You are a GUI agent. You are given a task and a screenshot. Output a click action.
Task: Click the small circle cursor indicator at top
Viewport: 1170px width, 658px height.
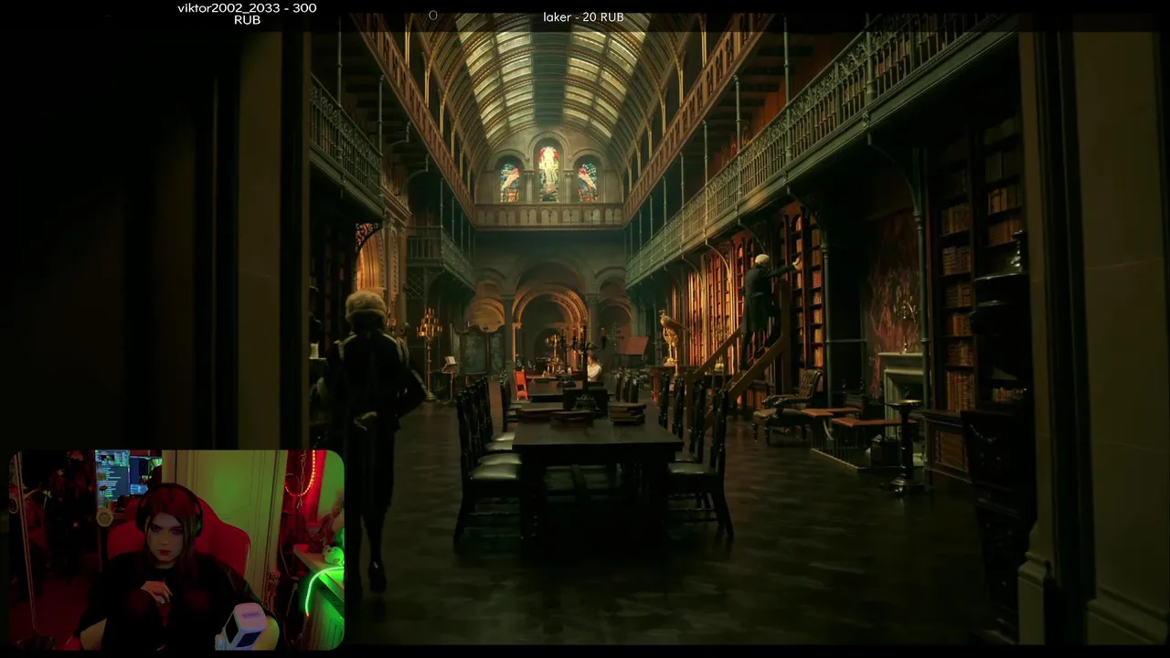tap(433, 16)
